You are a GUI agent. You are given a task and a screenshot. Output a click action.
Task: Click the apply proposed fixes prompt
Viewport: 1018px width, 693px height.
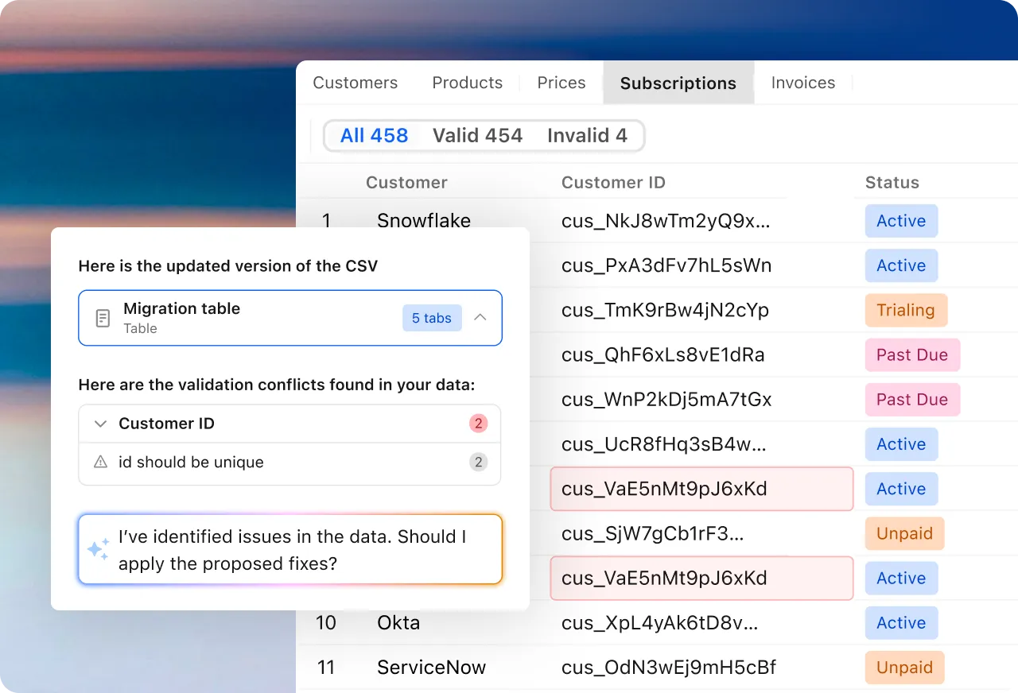[x=290, y=549]
